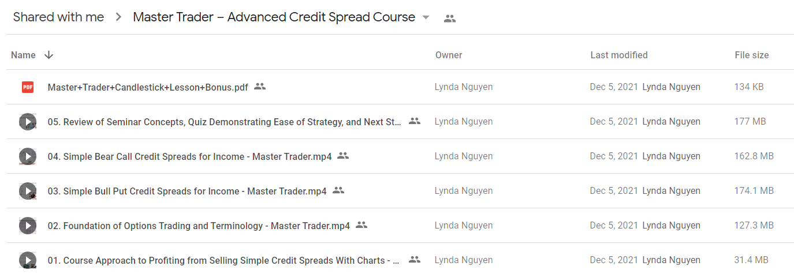Click shared icon next to Candlestick Lesson PDF
This screenshot has width=794, height=277.
(260, 87)
